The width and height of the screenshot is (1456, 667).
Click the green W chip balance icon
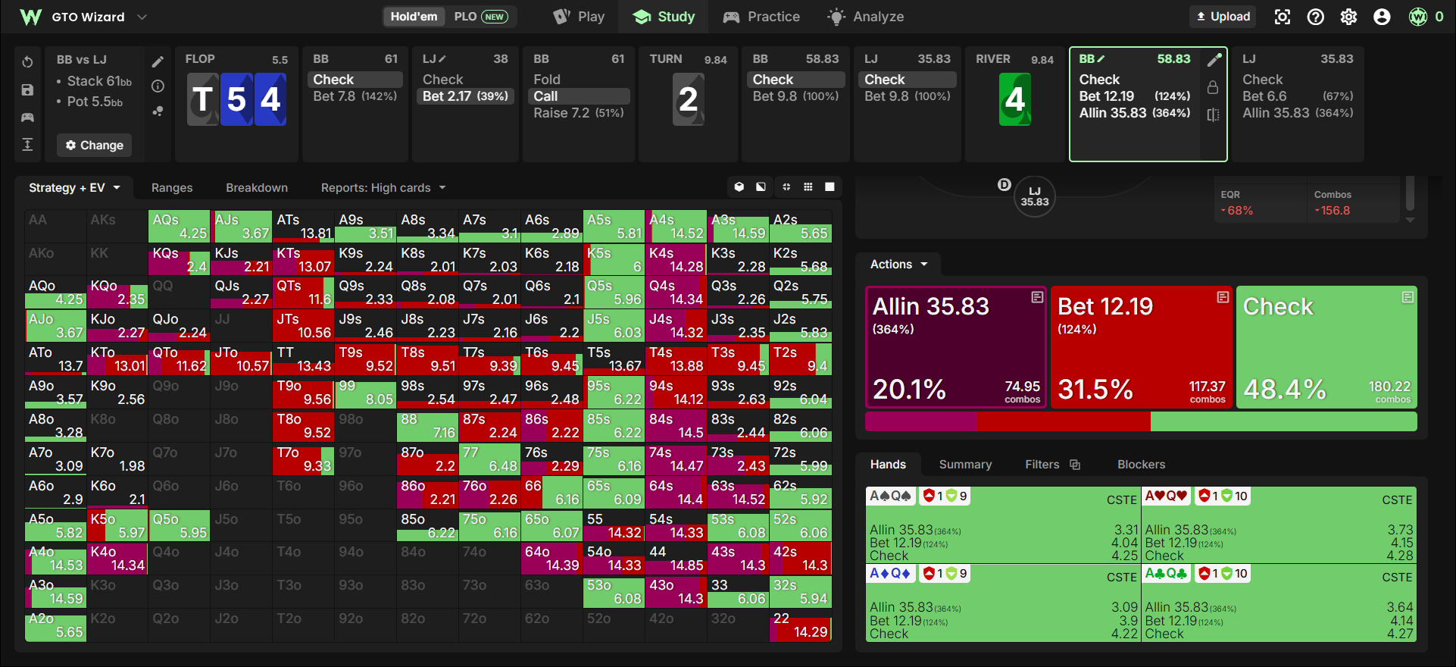tap(1418, 17)
